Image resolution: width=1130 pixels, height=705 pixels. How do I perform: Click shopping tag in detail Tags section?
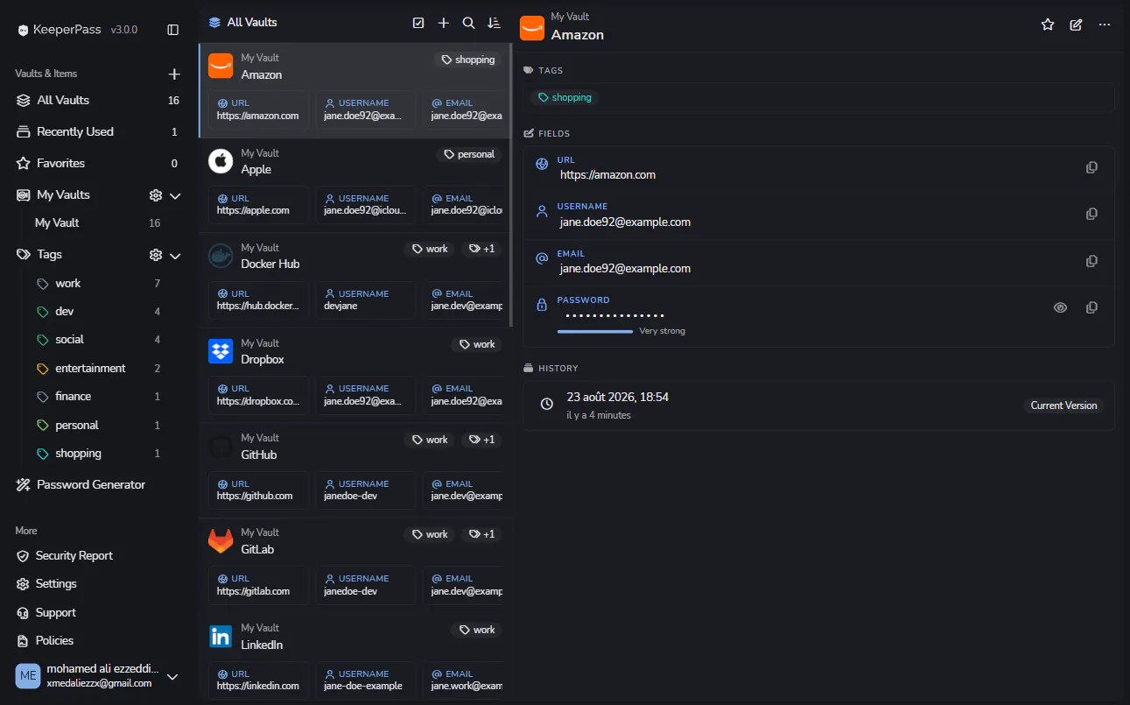tap(565, 98)
